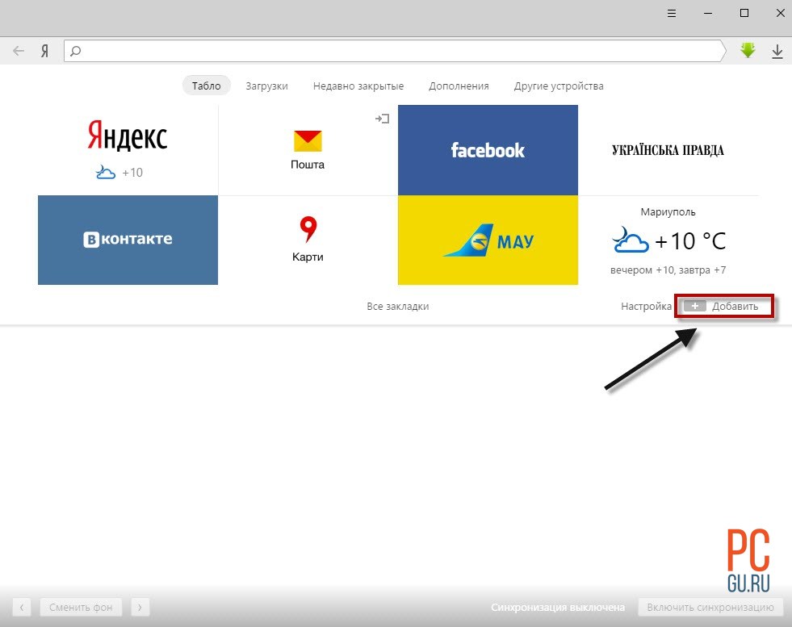Click the +10 °C temperature reading
The image size is (792, 627).
(690, 240)
